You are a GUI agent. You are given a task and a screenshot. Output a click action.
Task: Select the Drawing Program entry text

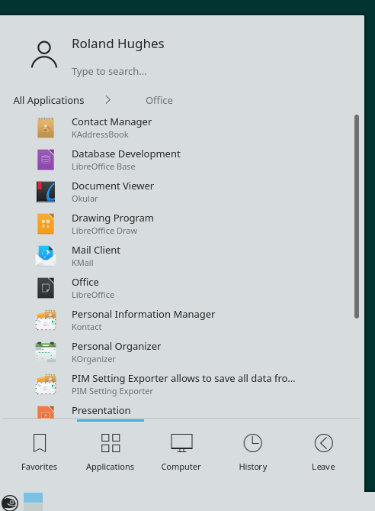(113, 218)
